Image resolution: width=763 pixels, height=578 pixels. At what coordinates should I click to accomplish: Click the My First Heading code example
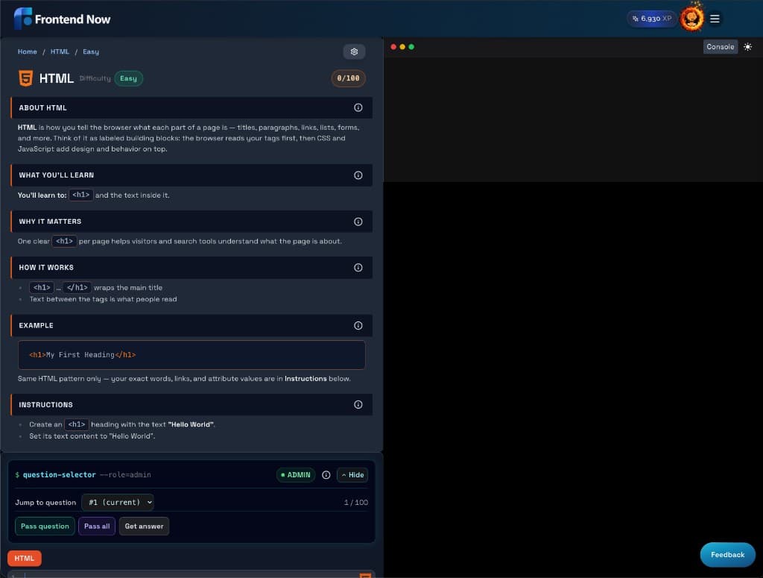(x=191, y=355)
